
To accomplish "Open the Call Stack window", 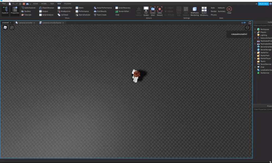I will pyautogui.click(x=63, y=15).
